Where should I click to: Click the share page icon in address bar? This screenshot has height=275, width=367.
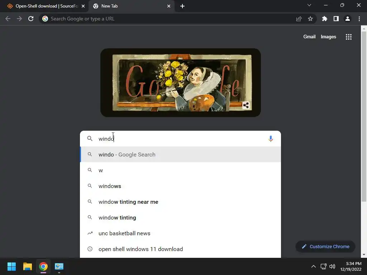click(299, 19)
